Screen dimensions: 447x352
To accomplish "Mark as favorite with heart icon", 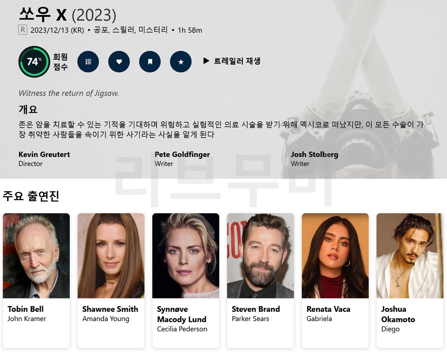I will tap(119, 62).
